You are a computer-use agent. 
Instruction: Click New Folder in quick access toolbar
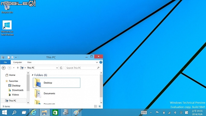[12, 57]
